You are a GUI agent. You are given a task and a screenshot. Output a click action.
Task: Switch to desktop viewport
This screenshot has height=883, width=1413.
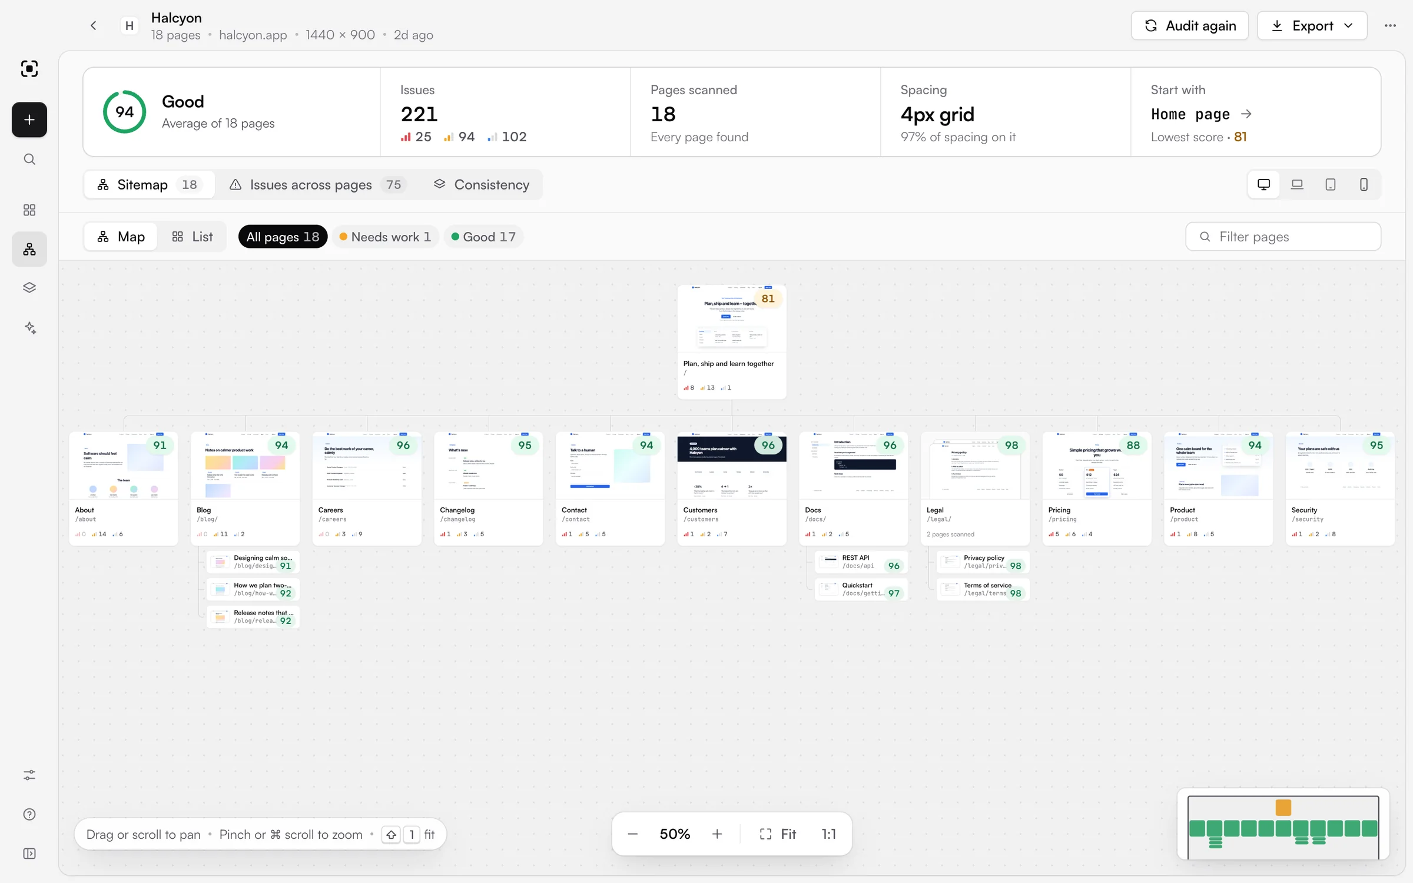pos(1263,185)
